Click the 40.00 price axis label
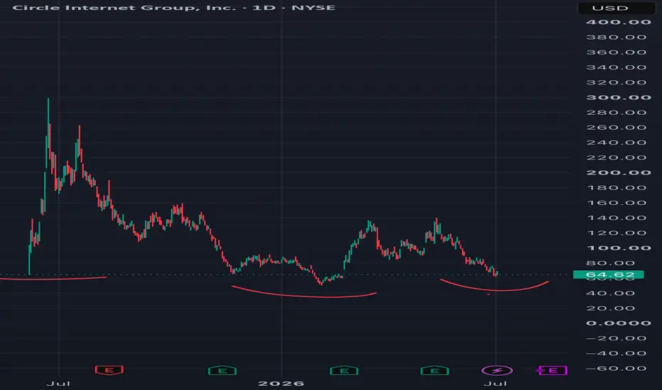 611,293
